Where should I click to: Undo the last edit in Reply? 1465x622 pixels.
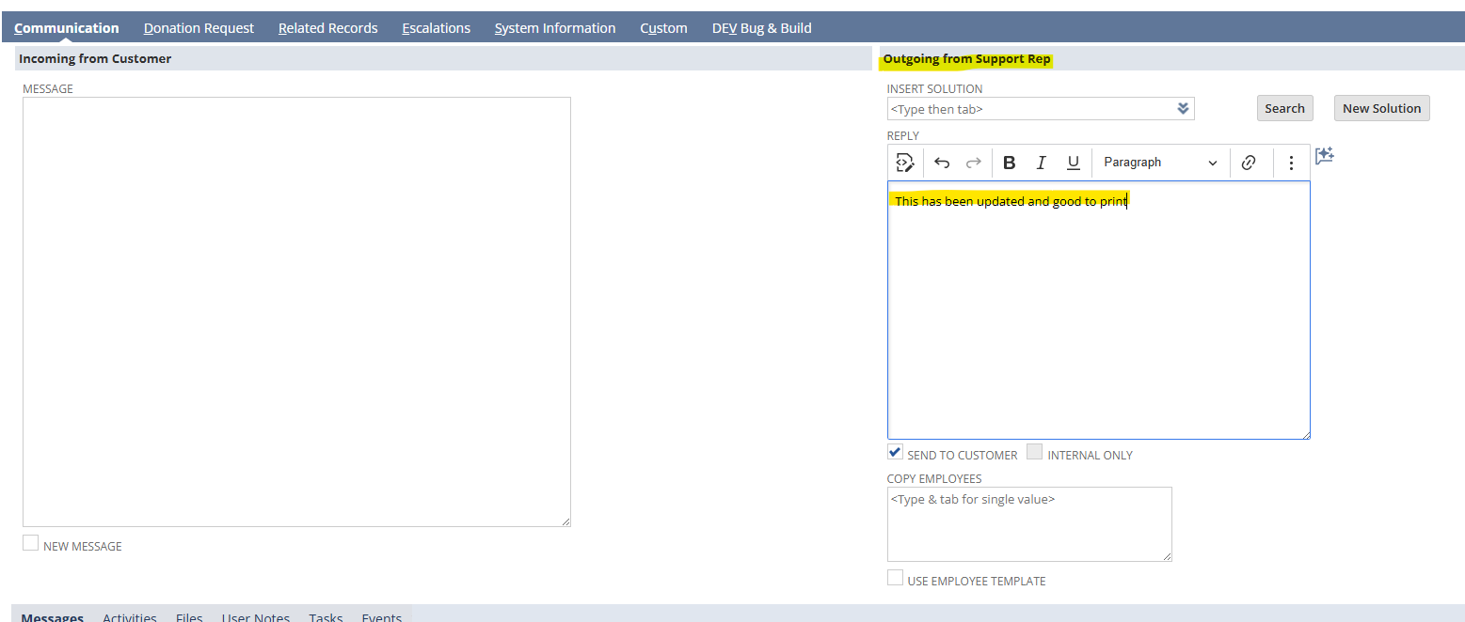[x=942, y=163]
